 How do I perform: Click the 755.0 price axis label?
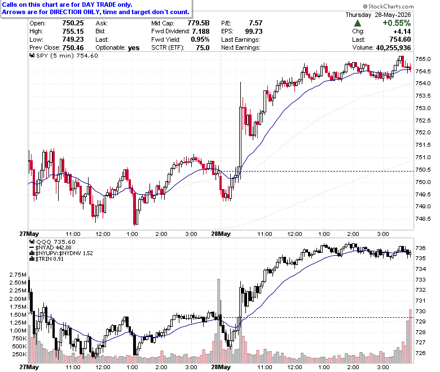point(423,59)
